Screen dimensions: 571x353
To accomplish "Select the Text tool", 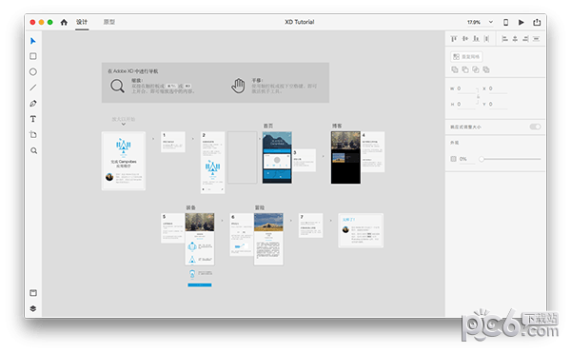I will 33,119.
